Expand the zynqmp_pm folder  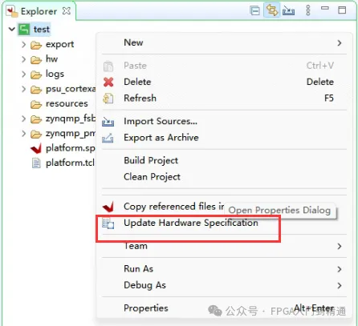coord(24,134)
